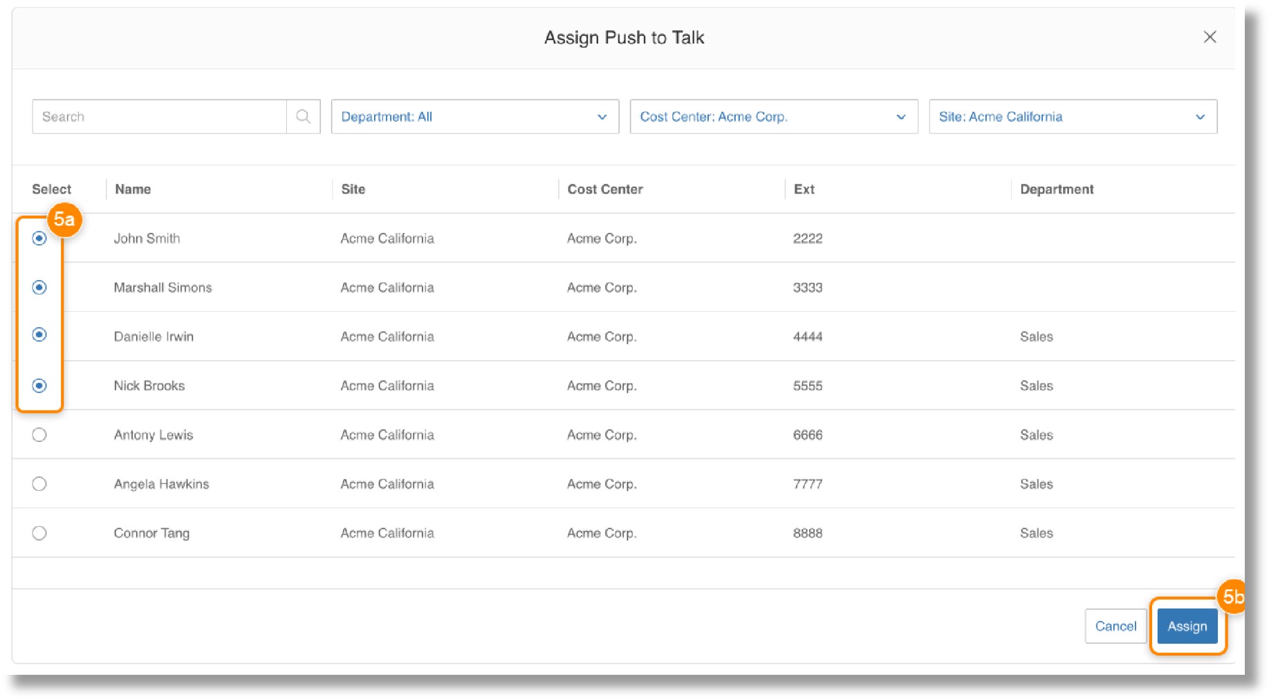The height and width of the screenshot is (699, 1269).
Task: Select Angela Hawkins radio button
Action: [x=39, y=484]
